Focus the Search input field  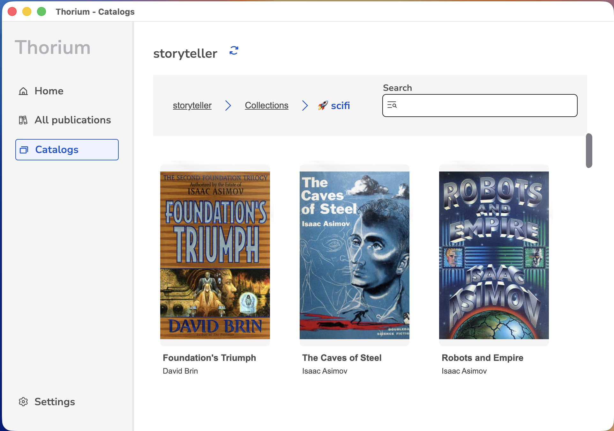480,106
